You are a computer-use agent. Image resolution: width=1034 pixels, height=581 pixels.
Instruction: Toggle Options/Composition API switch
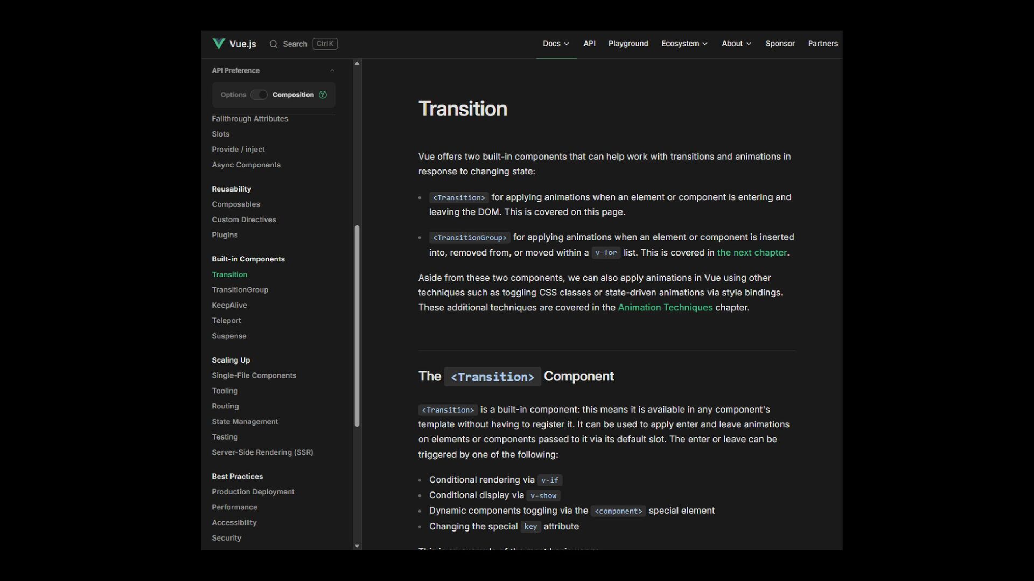(259, 95)
